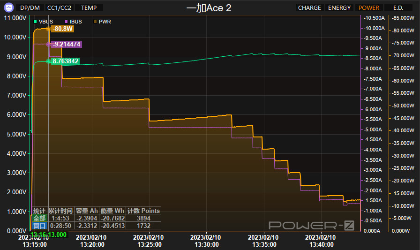This screenshot has height=250, width=420.
Task: Click the 8.763842 voltage cursor label
Action: pyautogui.click(x=65, y=61)
